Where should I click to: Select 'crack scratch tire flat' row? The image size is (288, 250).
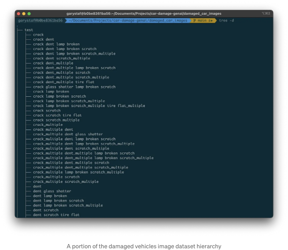(57, 115)
